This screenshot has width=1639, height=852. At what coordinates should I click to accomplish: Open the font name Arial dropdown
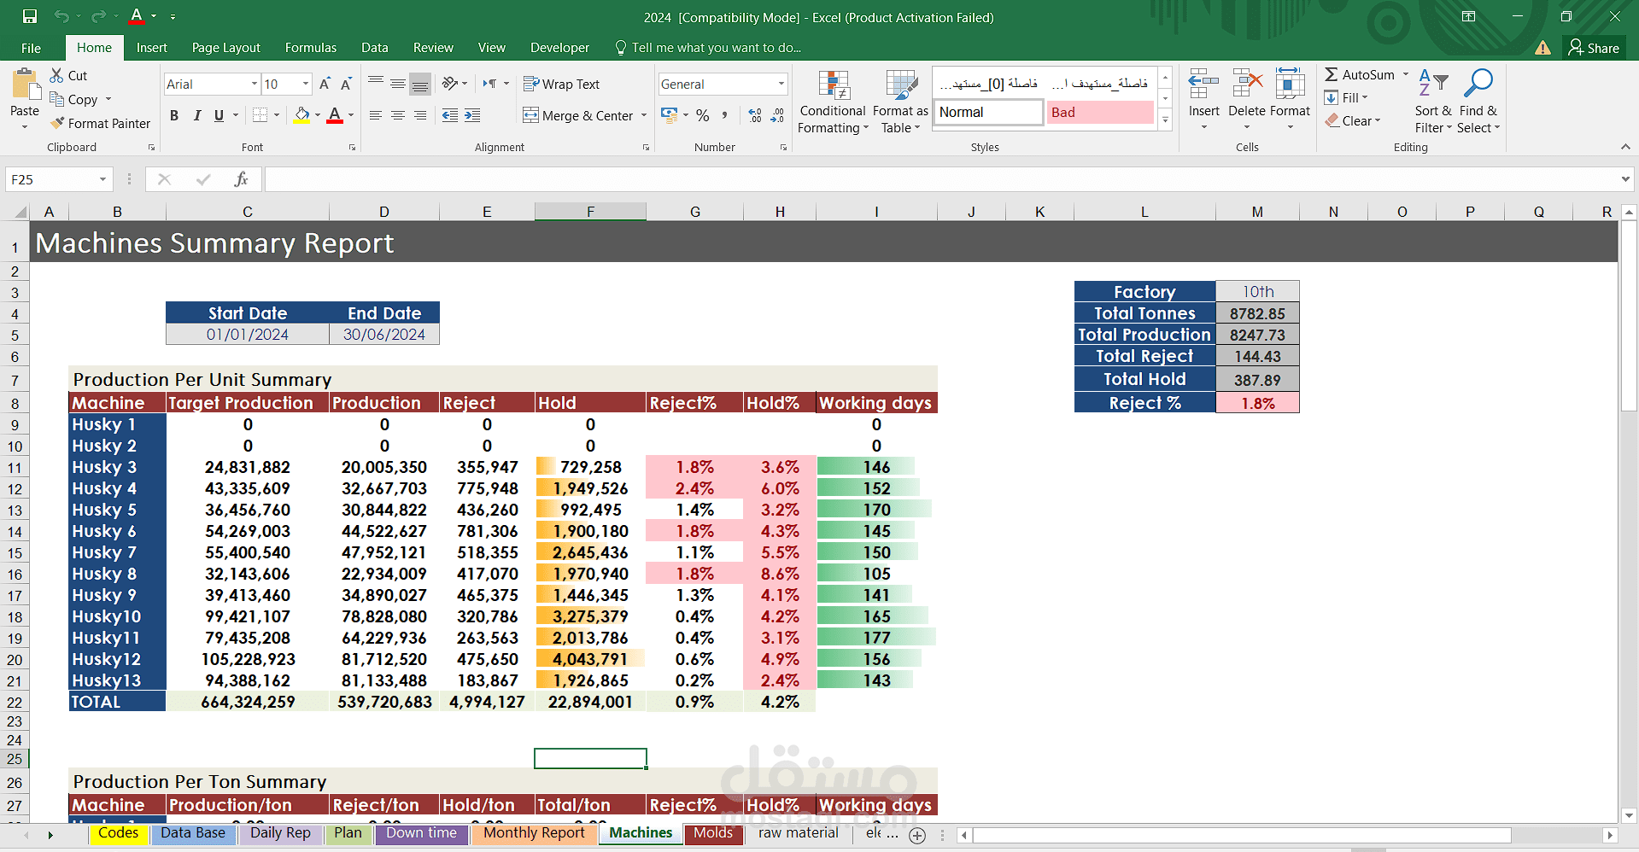tap(255, 84)
